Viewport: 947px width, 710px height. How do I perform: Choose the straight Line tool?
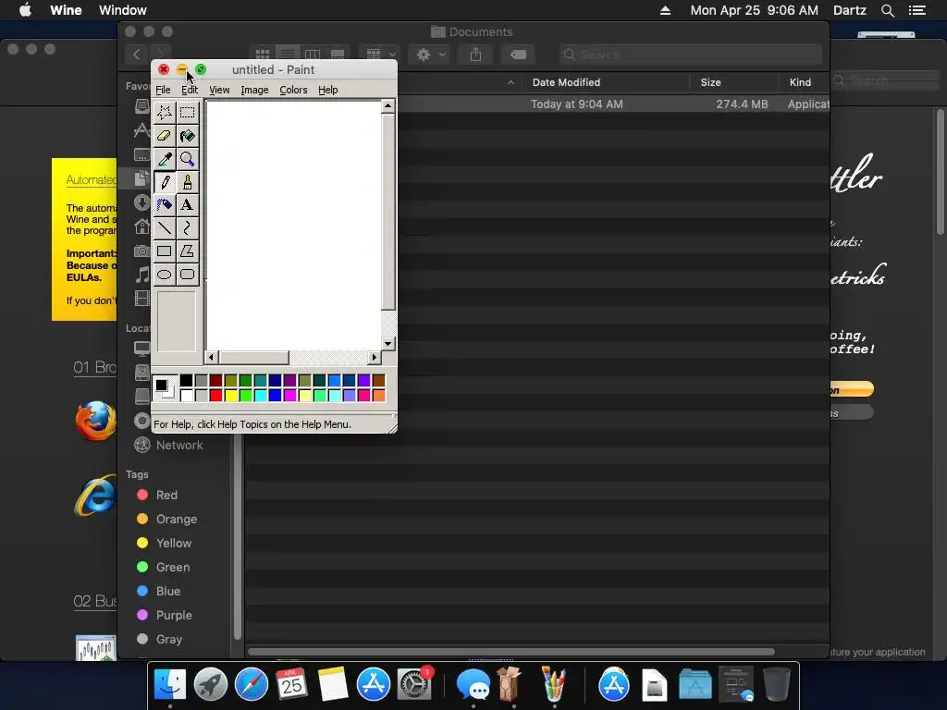coord(165,227)
